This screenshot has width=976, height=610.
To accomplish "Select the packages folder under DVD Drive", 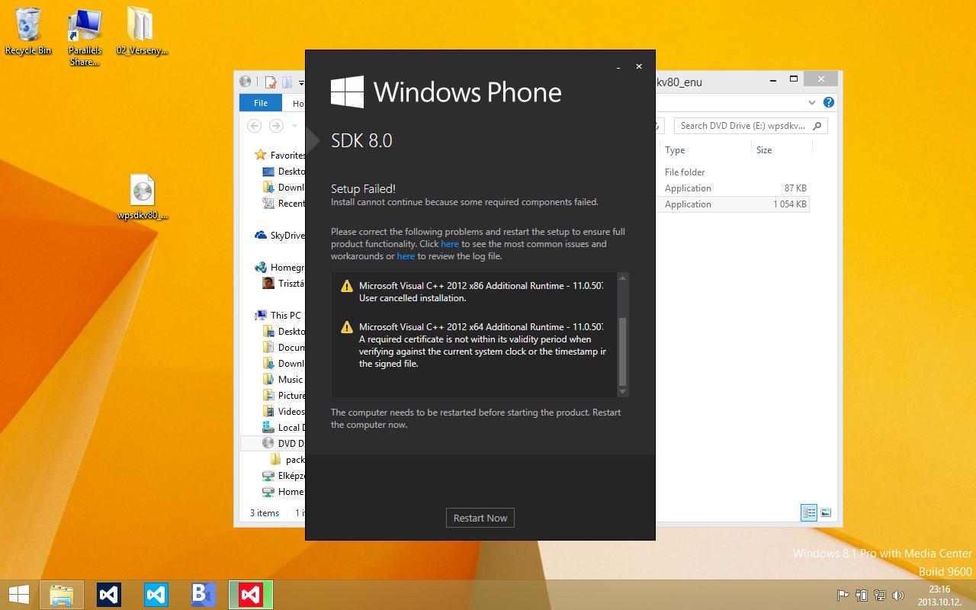I will click(x=287, y=460).
